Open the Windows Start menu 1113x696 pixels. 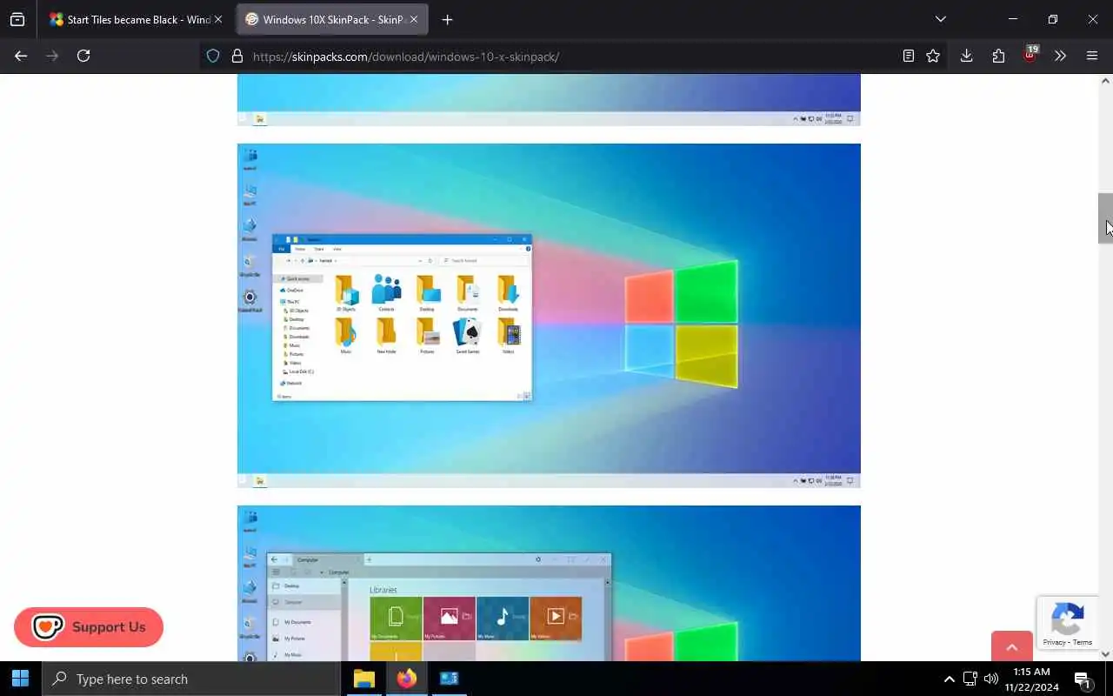21,679
